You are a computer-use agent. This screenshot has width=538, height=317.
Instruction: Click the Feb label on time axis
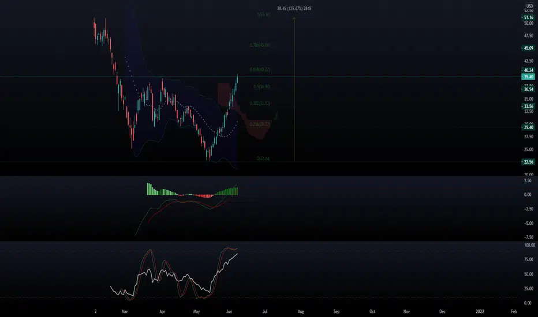[514, 311]
